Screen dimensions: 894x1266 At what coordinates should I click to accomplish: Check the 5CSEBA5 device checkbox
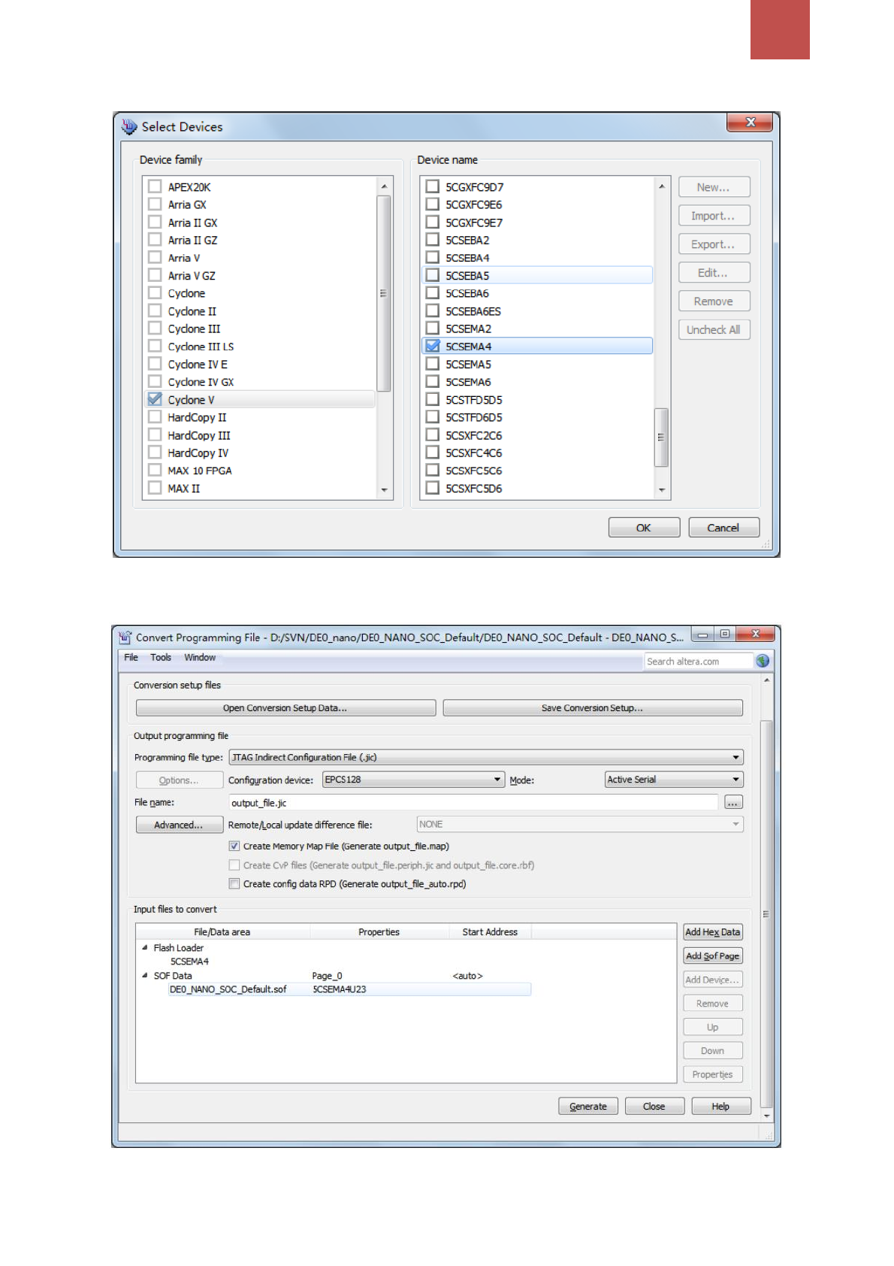coord(433,275)
